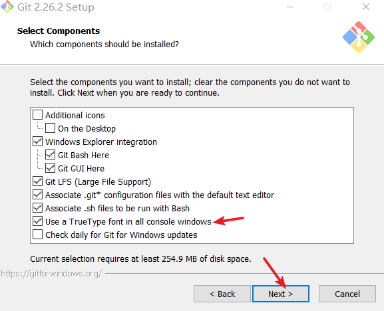Minimize the Git Setup window
This screenshot has height=311, width=384.
[290, 7]
